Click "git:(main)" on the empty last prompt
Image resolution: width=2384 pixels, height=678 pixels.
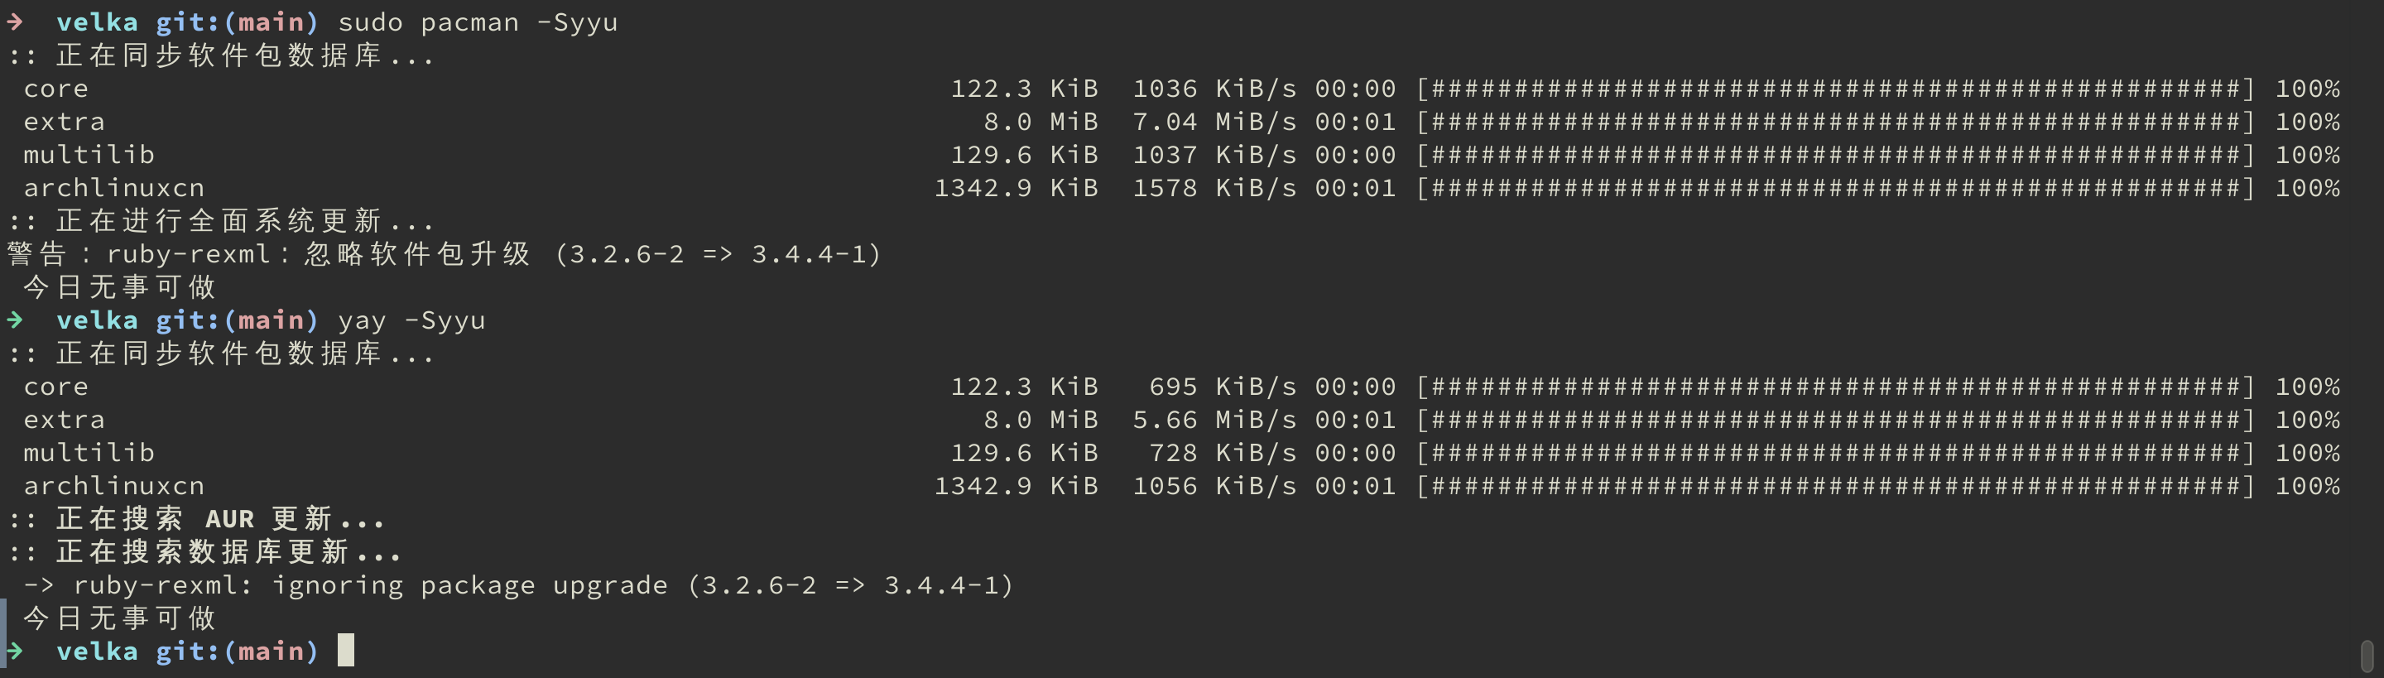coord(236,652)
